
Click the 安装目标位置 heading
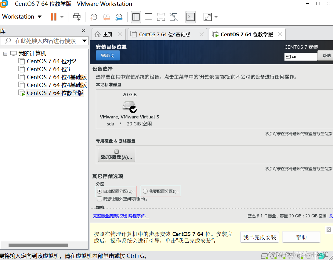111,47
